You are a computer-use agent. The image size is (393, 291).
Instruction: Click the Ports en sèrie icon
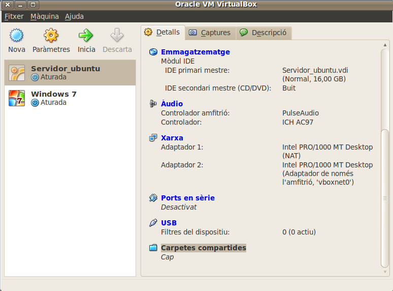(x=153, y=198)
